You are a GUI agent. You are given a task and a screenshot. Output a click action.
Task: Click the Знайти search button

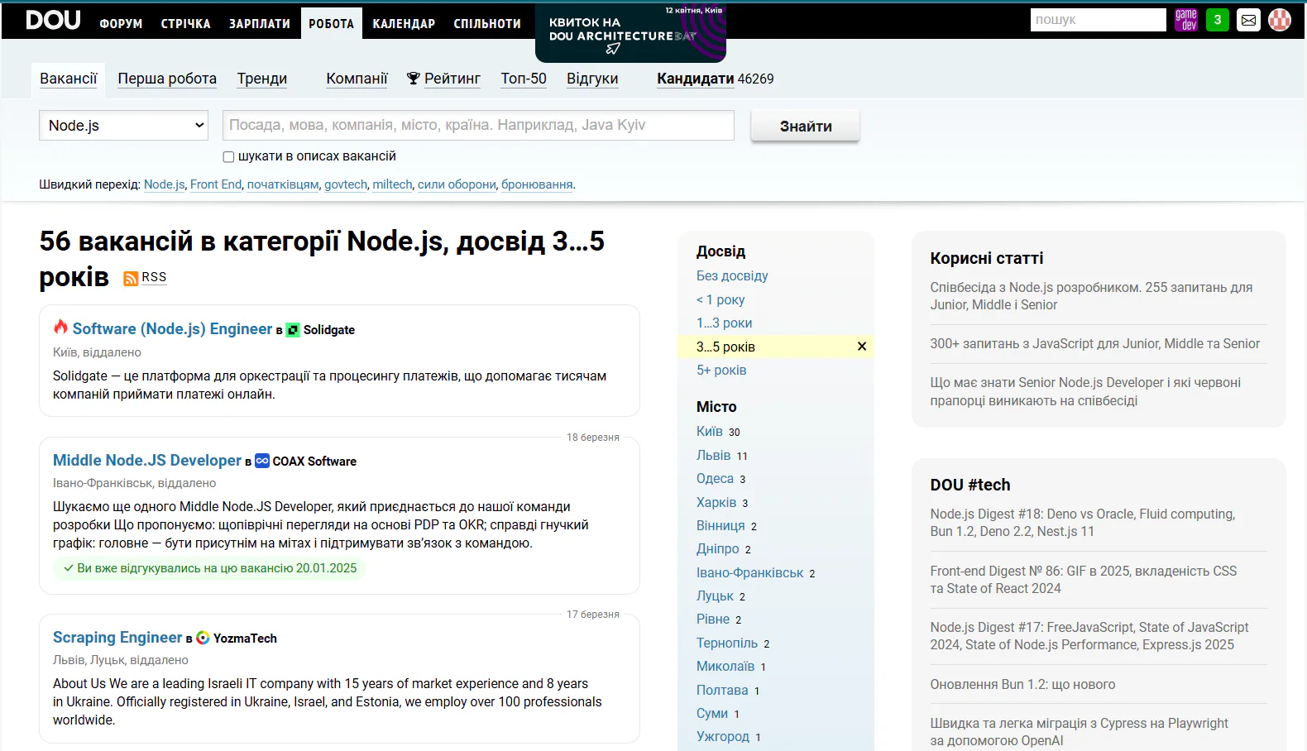tap(806, 127)
